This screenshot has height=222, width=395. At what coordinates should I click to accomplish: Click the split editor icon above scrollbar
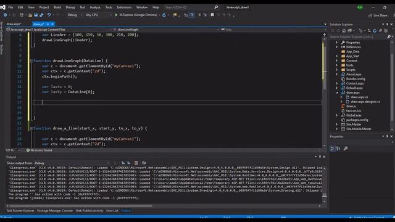[x=325, y=35]
